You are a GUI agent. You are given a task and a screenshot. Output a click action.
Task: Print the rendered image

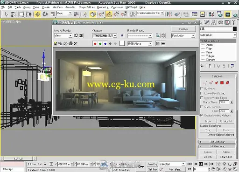(x=70, y=43)
